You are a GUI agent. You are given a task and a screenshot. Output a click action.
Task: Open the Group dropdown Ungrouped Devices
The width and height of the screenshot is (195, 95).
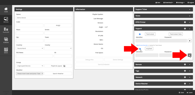pos(29,66)
